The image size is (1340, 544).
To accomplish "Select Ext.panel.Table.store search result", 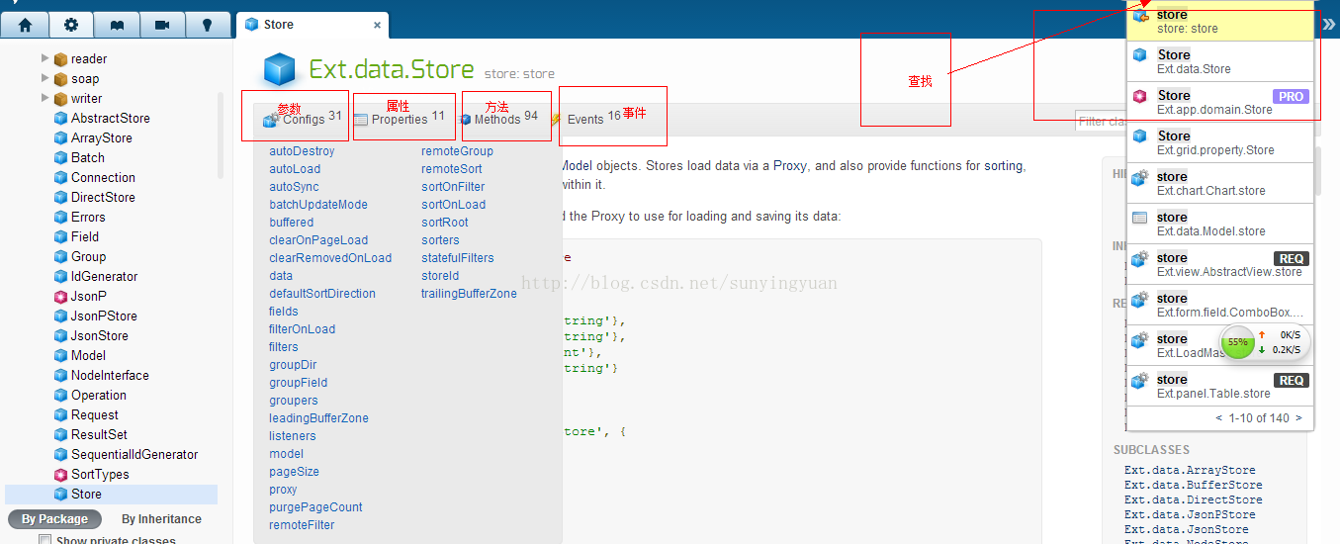I will tap(1220, 386).
